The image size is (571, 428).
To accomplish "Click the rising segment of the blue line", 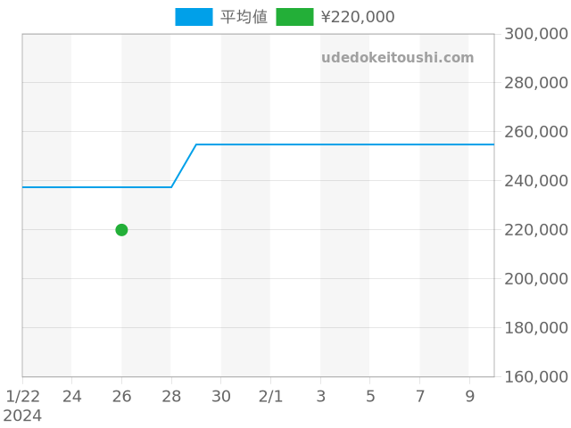I will 184,165.
